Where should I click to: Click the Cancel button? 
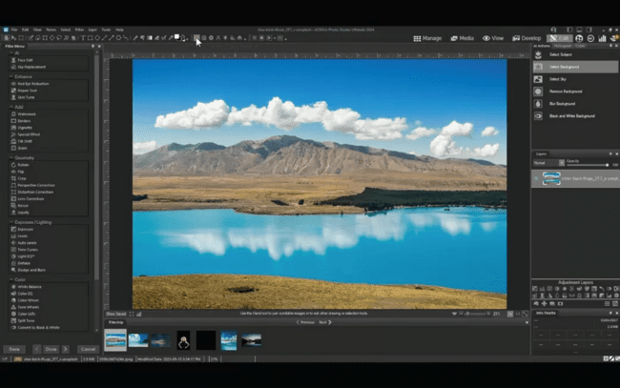tap(88, 349)
